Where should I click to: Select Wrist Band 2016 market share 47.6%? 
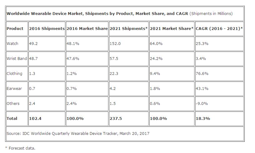[x=73, y=58]
